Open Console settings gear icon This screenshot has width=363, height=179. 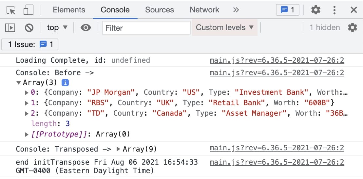click(x=352, y=28)
